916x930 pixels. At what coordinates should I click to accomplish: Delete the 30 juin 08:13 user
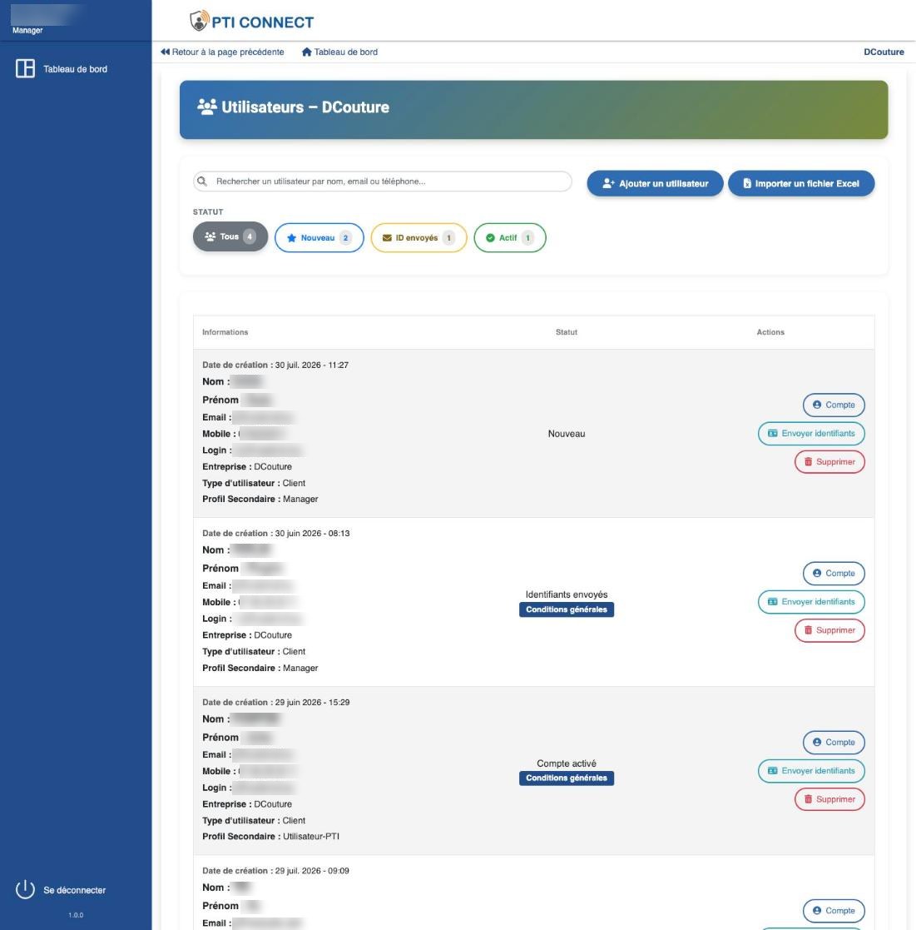tap(829, 630)
